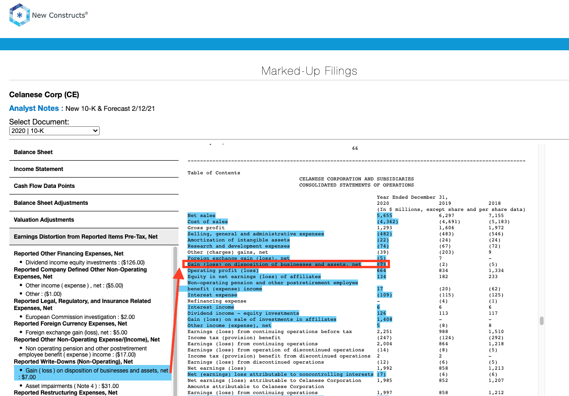
Task: Click the (109) interest expense value
Action: click(384, 295)
